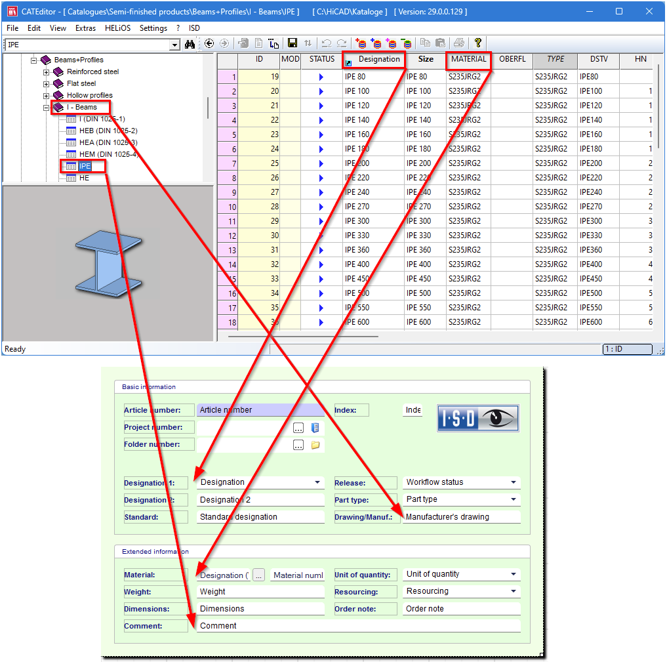
Task: Open the View menu
Action: pyautogui.click(x=58, y=28)
